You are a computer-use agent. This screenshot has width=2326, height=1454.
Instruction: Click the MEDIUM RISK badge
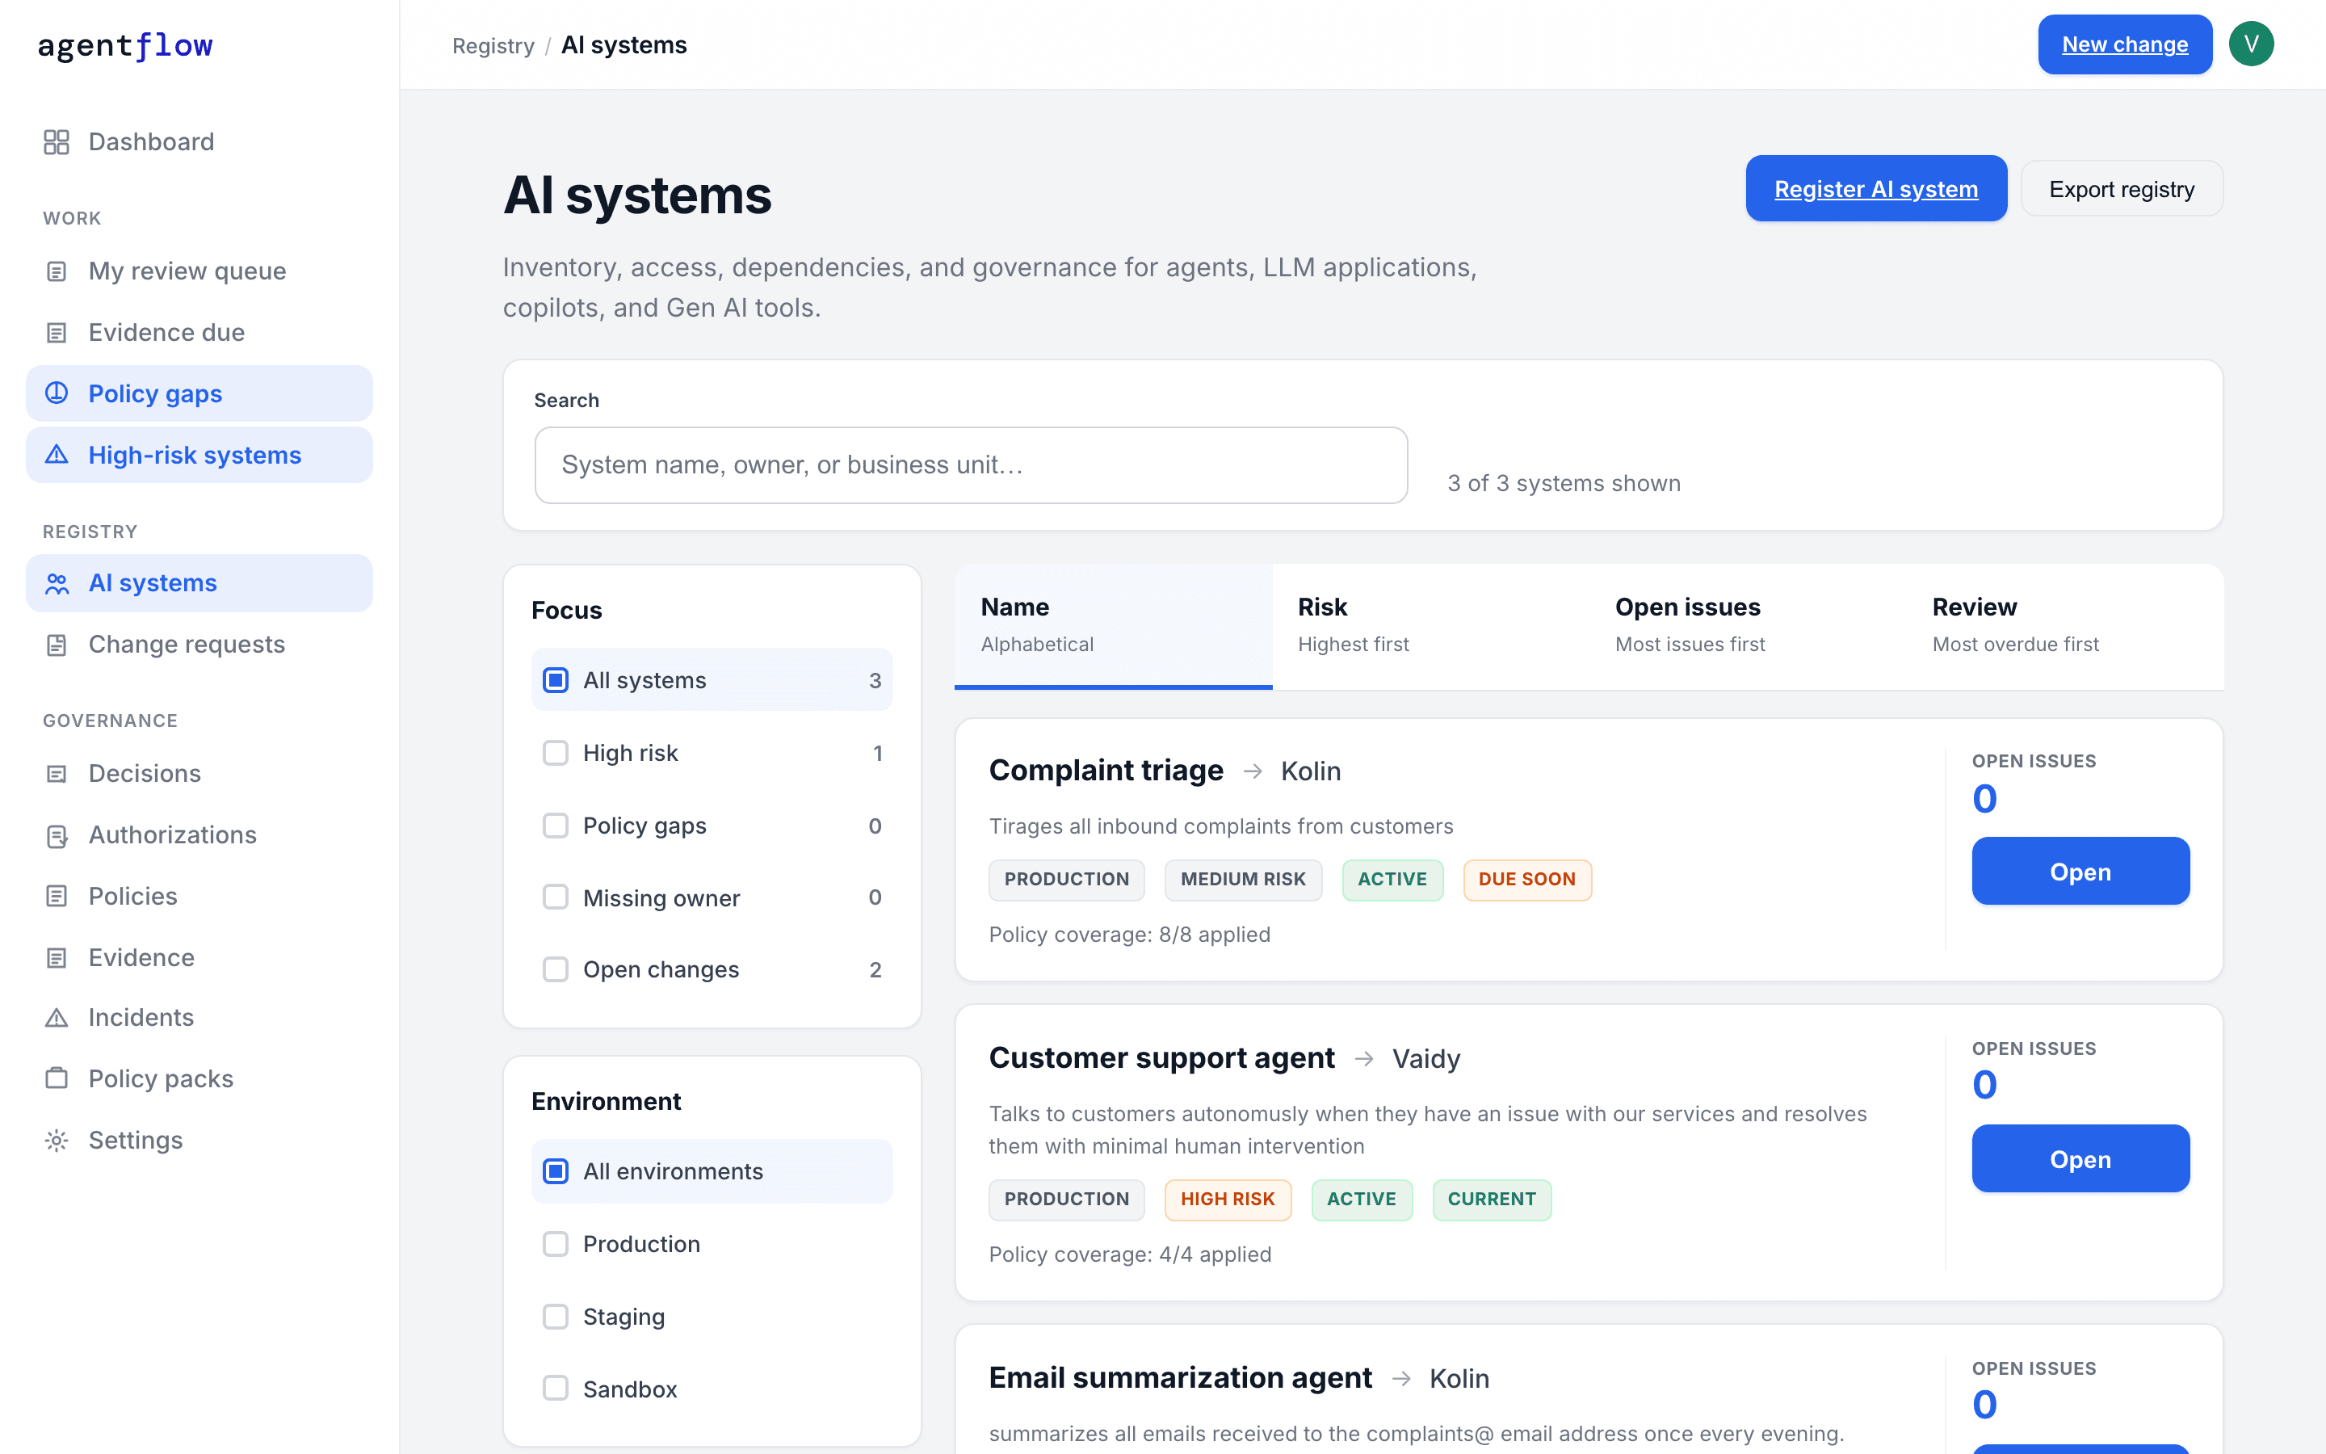[x=1243, y=880]
